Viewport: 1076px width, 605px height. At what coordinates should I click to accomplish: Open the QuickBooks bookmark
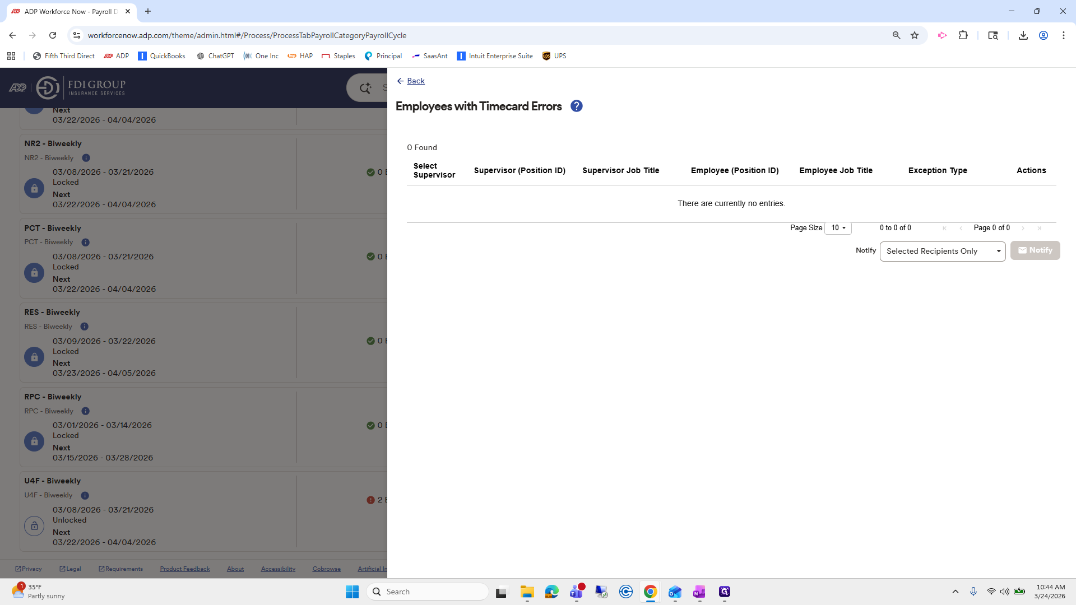[x=161, y=56]
